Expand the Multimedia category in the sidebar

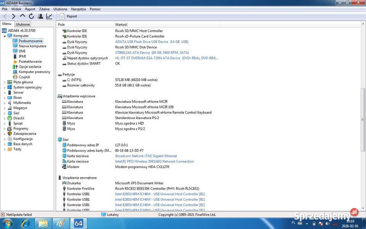click(4, 103)
